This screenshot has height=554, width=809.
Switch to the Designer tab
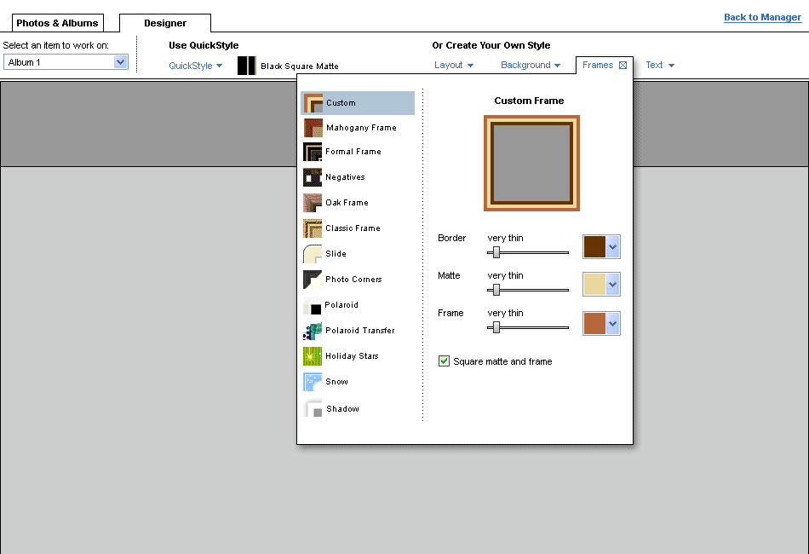tap(165, 23)
